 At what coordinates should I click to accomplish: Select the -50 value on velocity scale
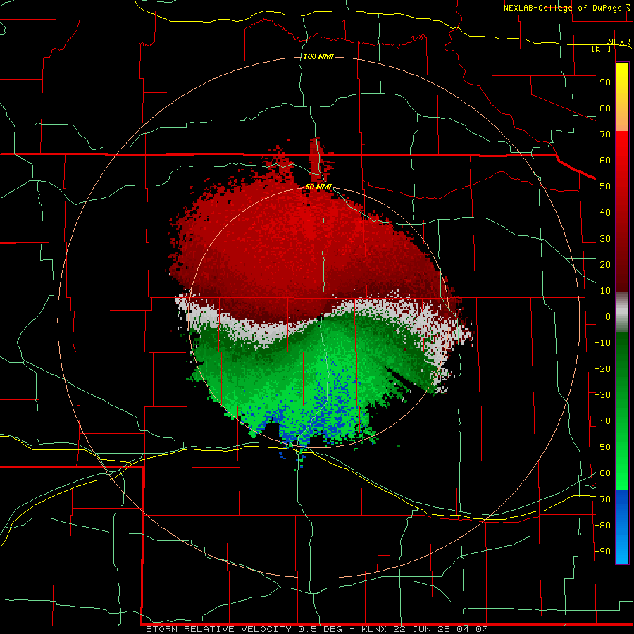[602, 447]
